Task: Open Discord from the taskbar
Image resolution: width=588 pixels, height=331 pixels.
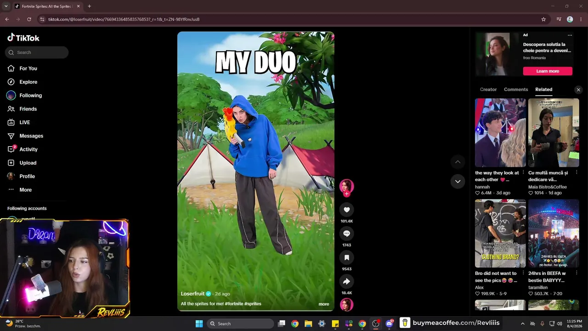Action: tap(390, 324)
